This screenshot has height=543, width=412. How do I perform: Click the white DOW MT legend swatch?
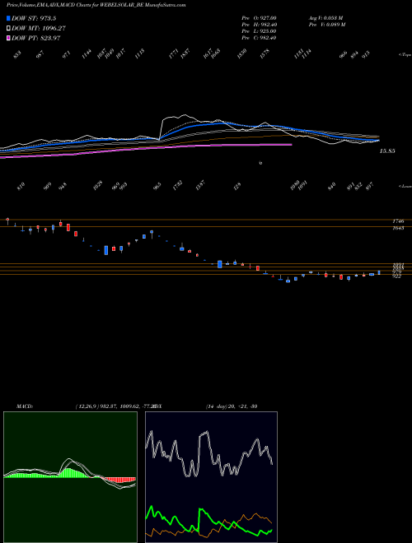(x=9, y=28)
